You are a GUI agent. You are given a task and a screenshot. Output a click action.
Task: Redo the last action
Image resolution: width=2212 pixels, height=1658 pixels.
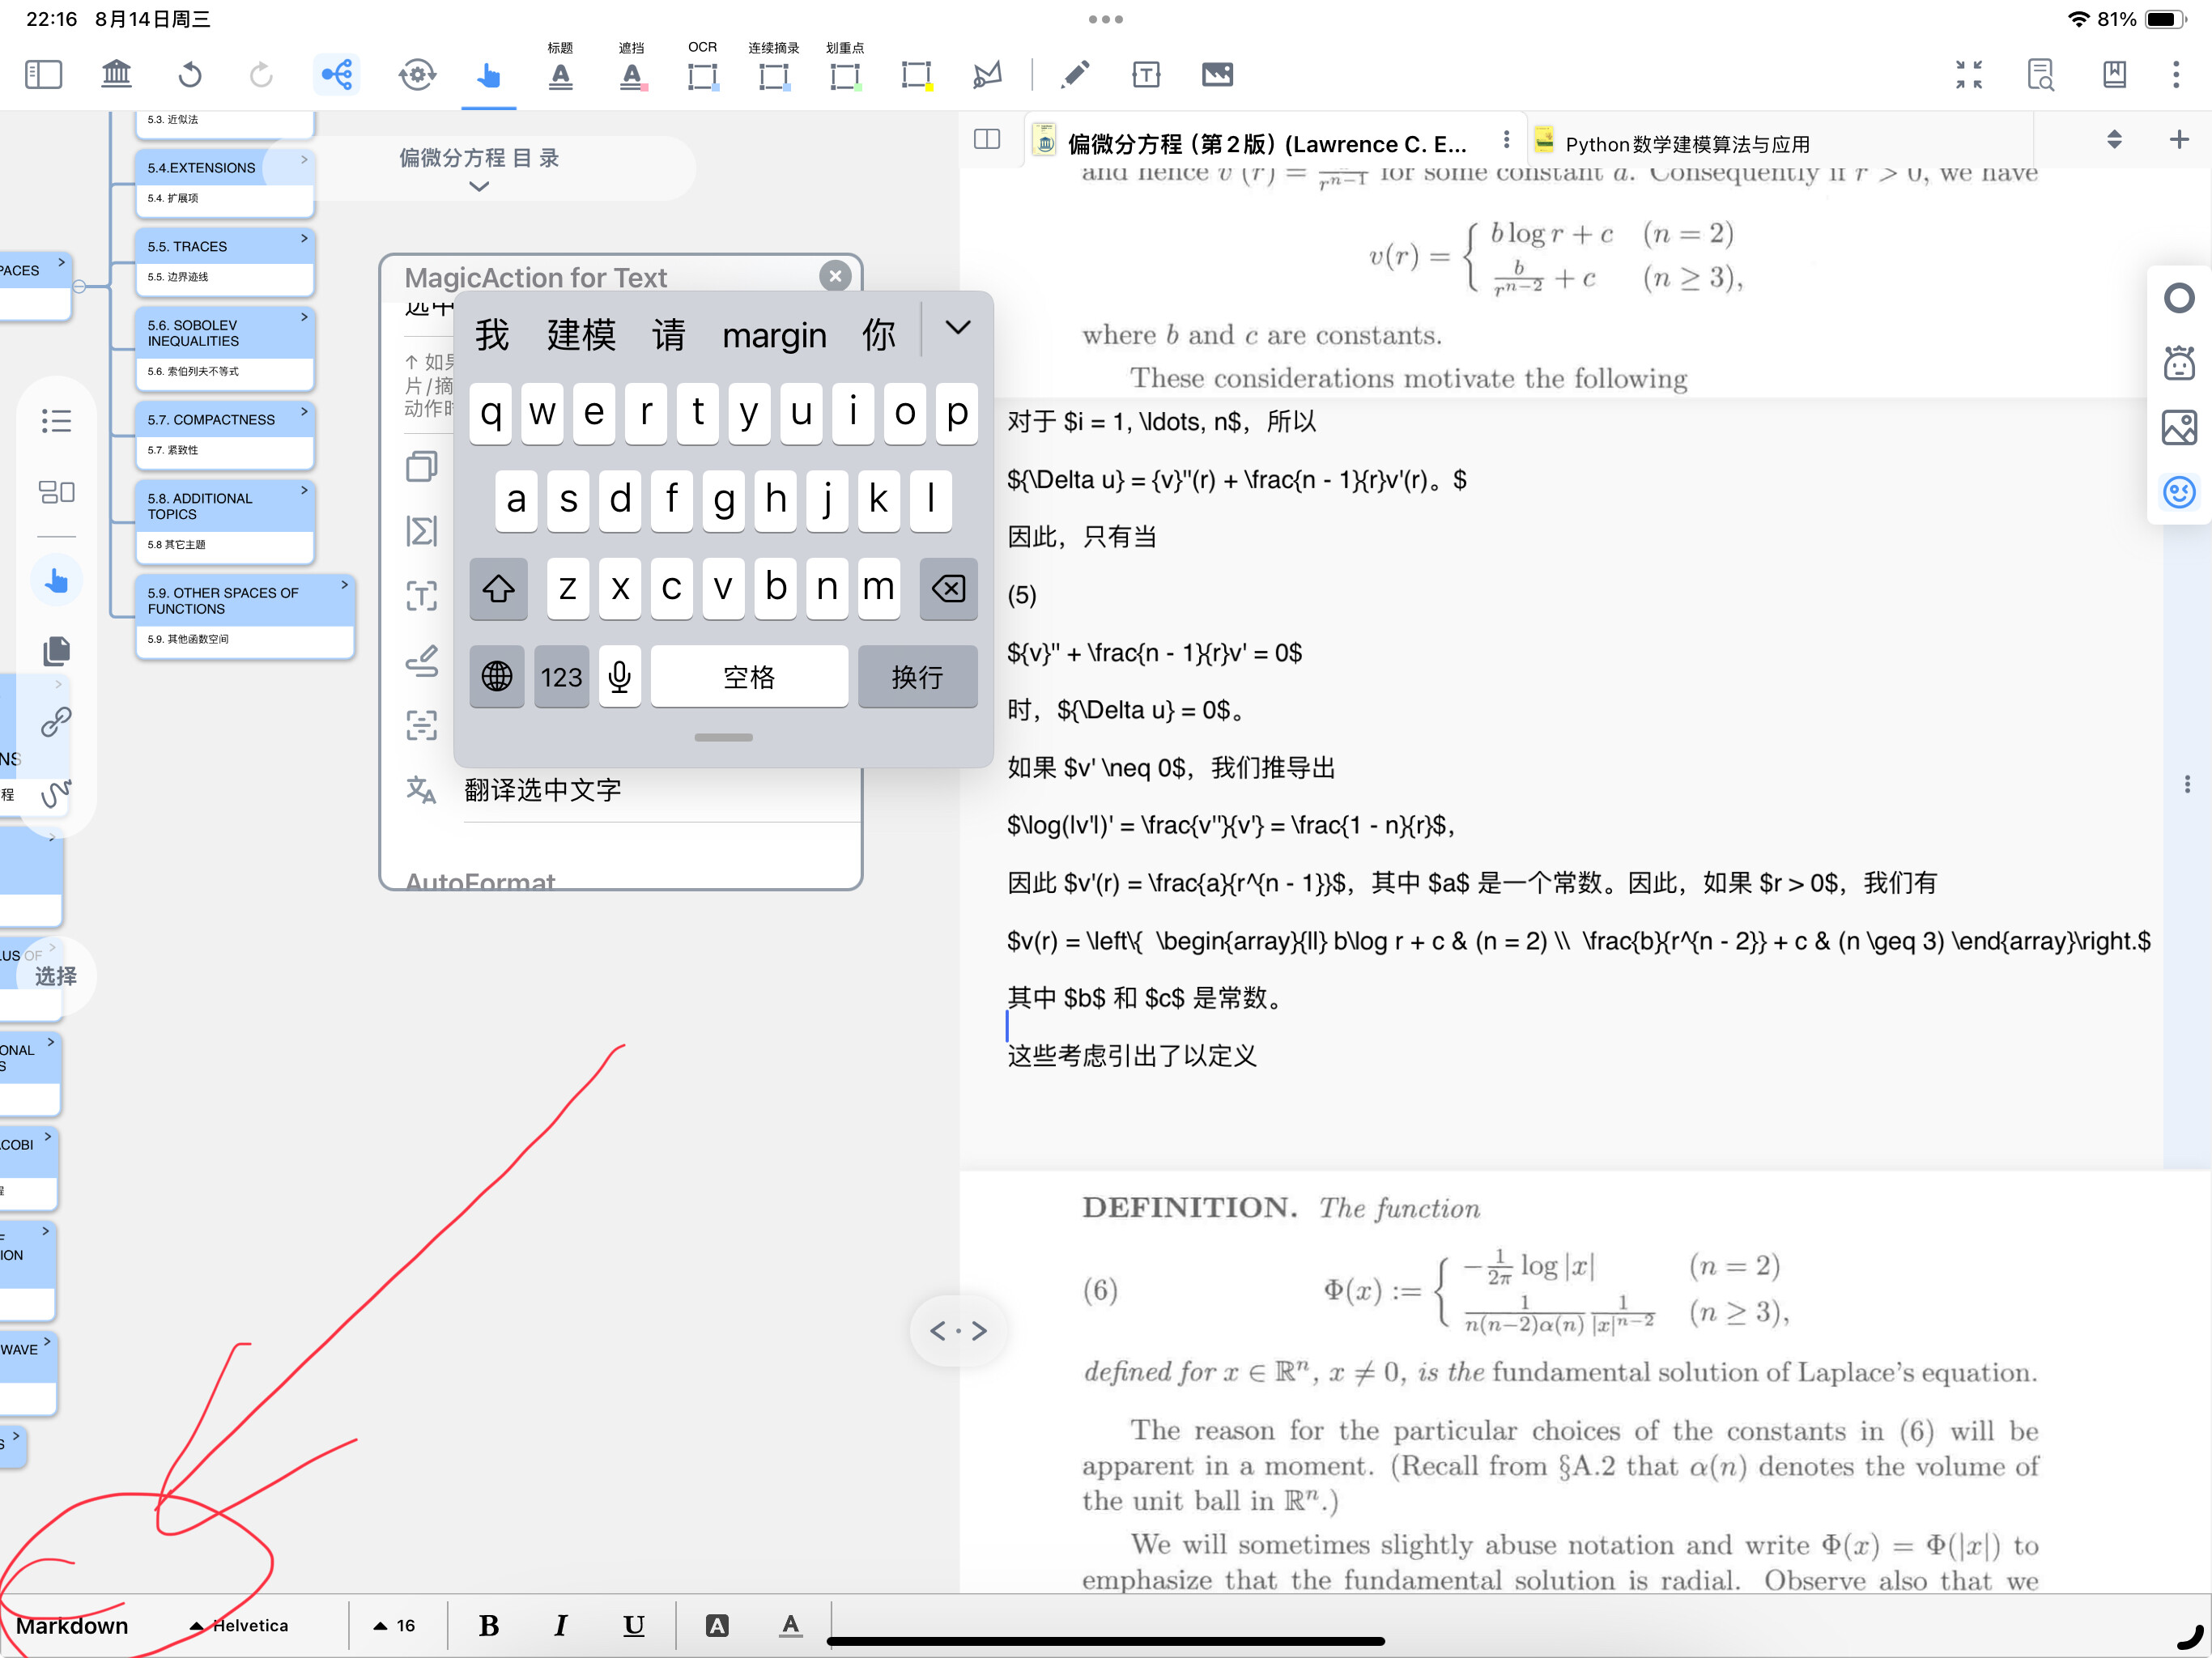click(261, 74)
